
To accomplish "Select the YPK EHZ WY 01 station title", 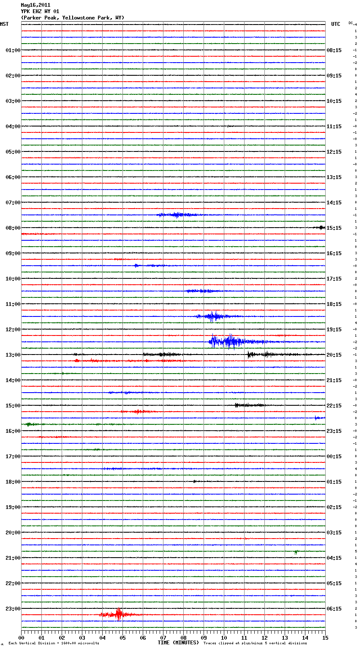I will tap(40, 11).
